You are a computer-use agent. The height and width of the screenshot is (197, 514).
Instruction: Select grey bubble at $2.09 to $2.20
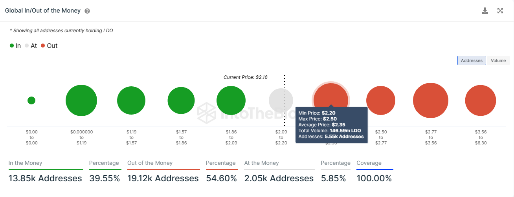[x=281, y=100]
